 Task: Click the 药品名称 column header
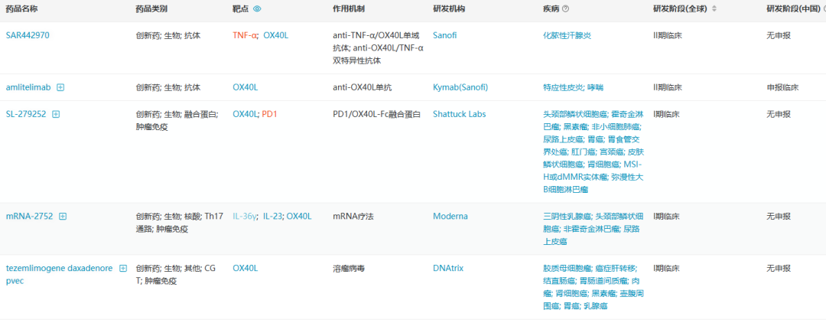(22, 9)
